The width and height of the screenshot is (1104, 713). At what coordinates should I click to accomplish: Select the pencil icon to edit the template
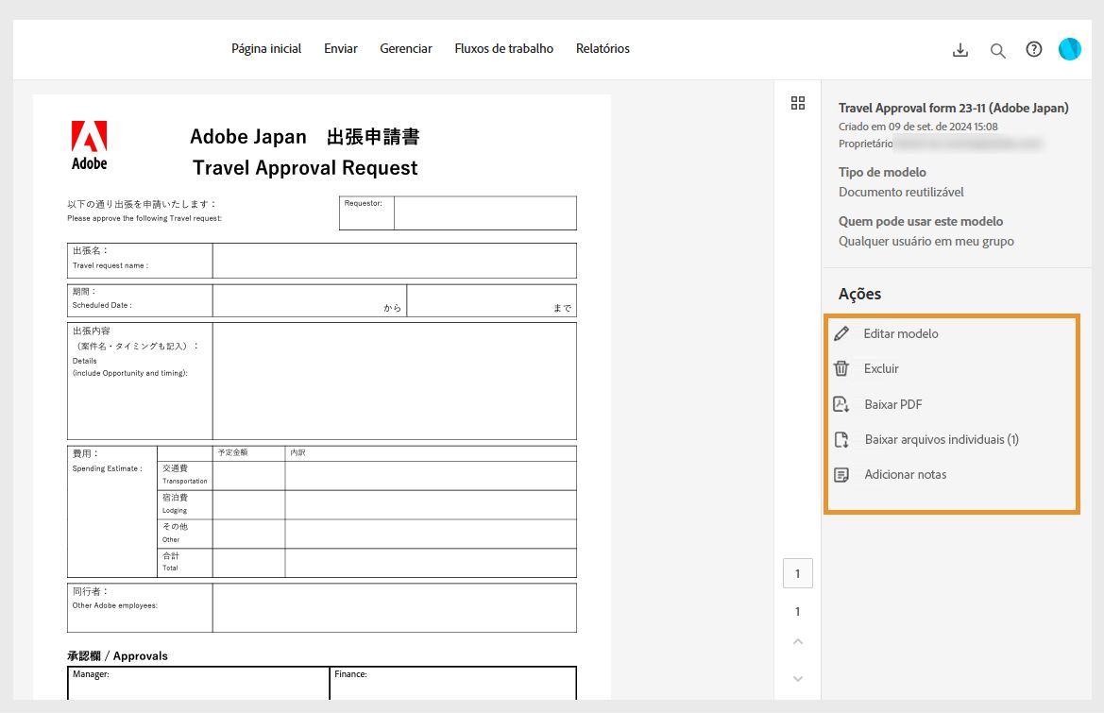[841, 333]
